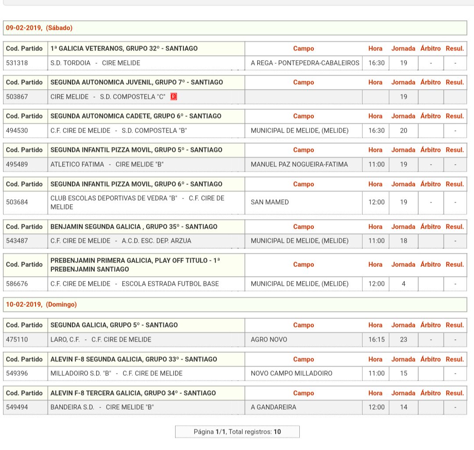This screenshot has height=450, width=474.
Task: Select SEGUNDA GALICIA, GRUPO 5º title
Action: click(114, 325)
